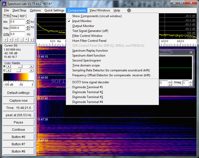Open the Output Monitor
The image size is (199, 158).
click(112, 26)
